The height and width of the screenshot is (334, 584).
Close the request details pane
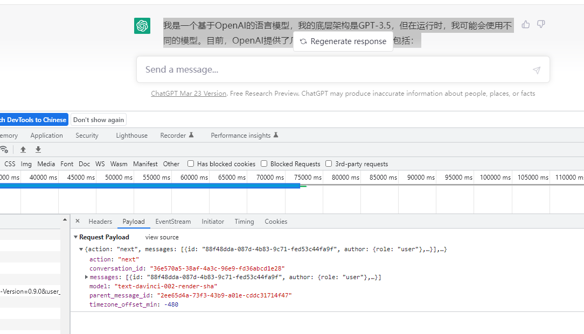point(78,221)
